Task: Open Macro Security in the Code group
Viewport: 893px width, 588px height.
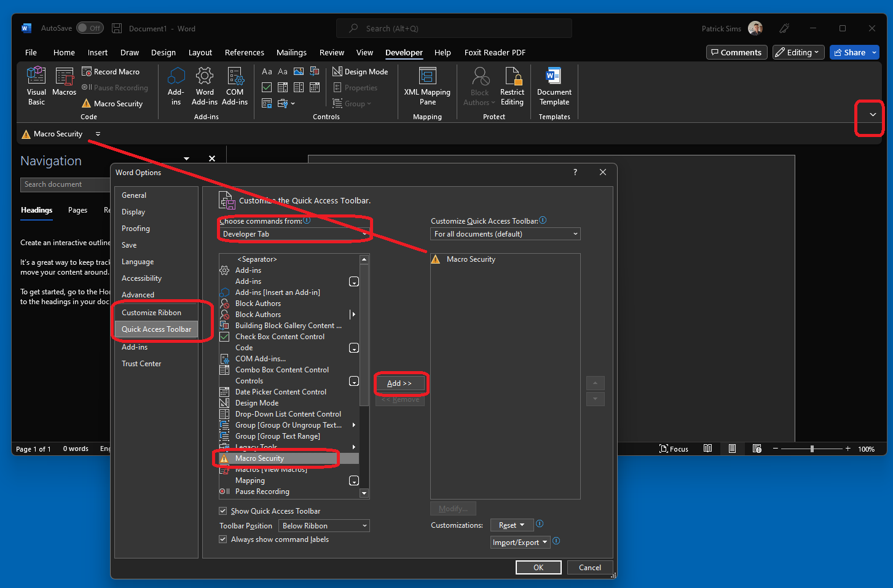Action: click(112, 103)
